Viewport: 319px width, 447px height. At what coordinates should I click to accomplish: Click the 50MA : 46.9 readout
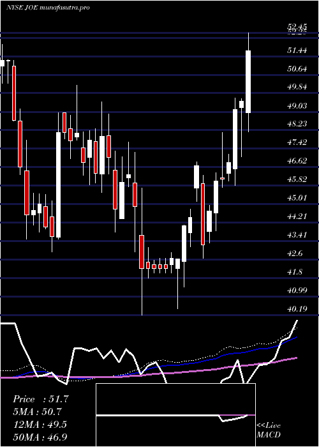40,437
